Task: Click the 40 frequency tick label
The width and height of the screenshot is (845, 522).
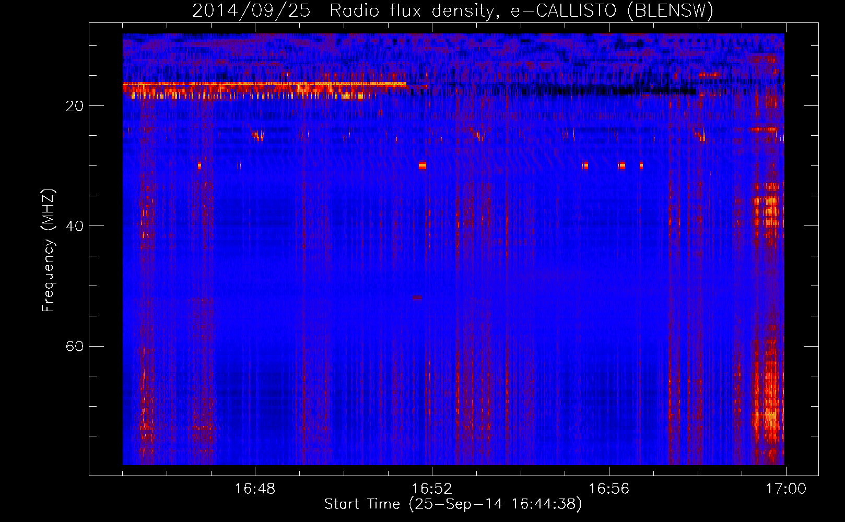Action: (75, 226)
